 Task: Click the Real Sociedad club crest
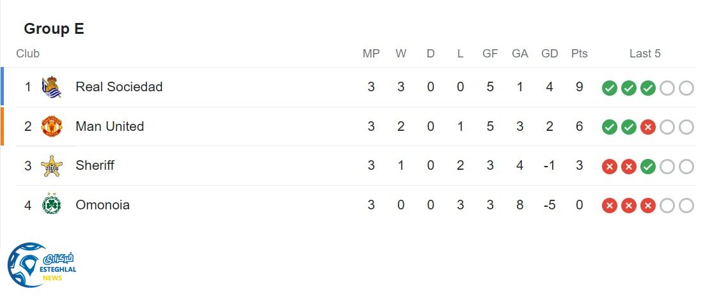tap(51, 87)
